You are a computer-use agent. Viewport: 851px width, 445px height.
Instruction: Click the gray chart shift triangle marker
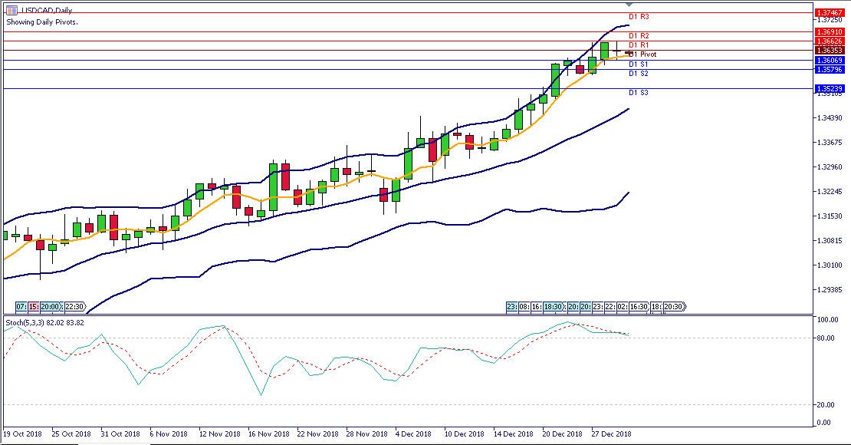[x=629, y=5]
